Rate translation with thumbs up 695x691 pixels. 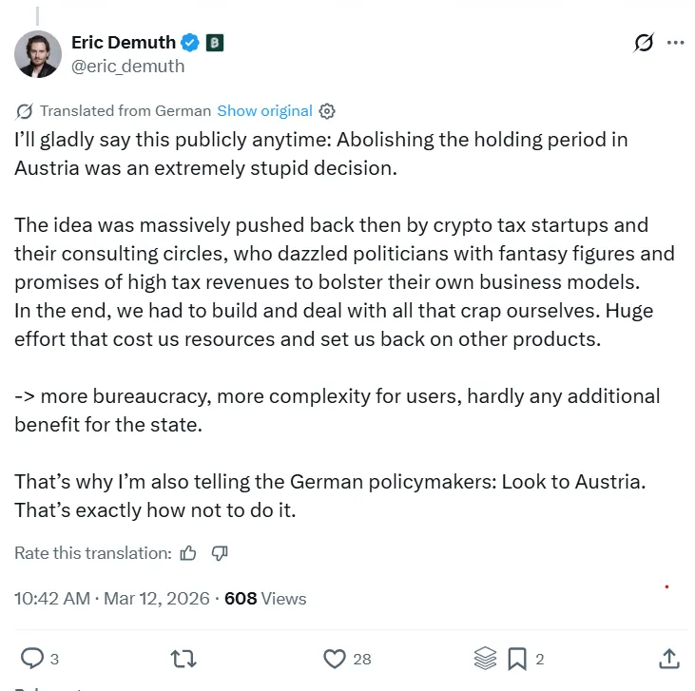click(188, 553)
